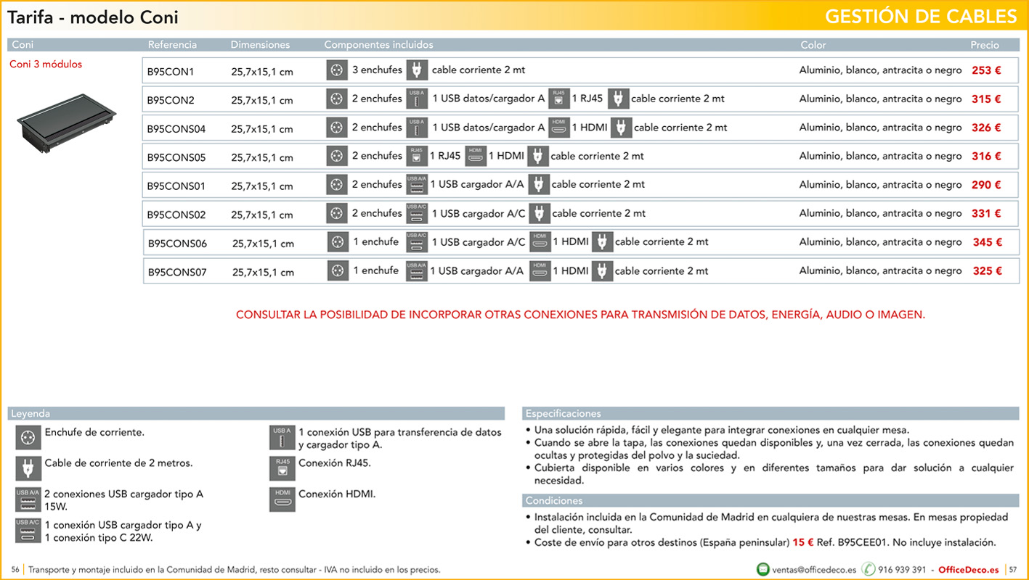Click the phone icon beside 916 939 391
Screen dimensions: 1029x580
coord(869,569)
